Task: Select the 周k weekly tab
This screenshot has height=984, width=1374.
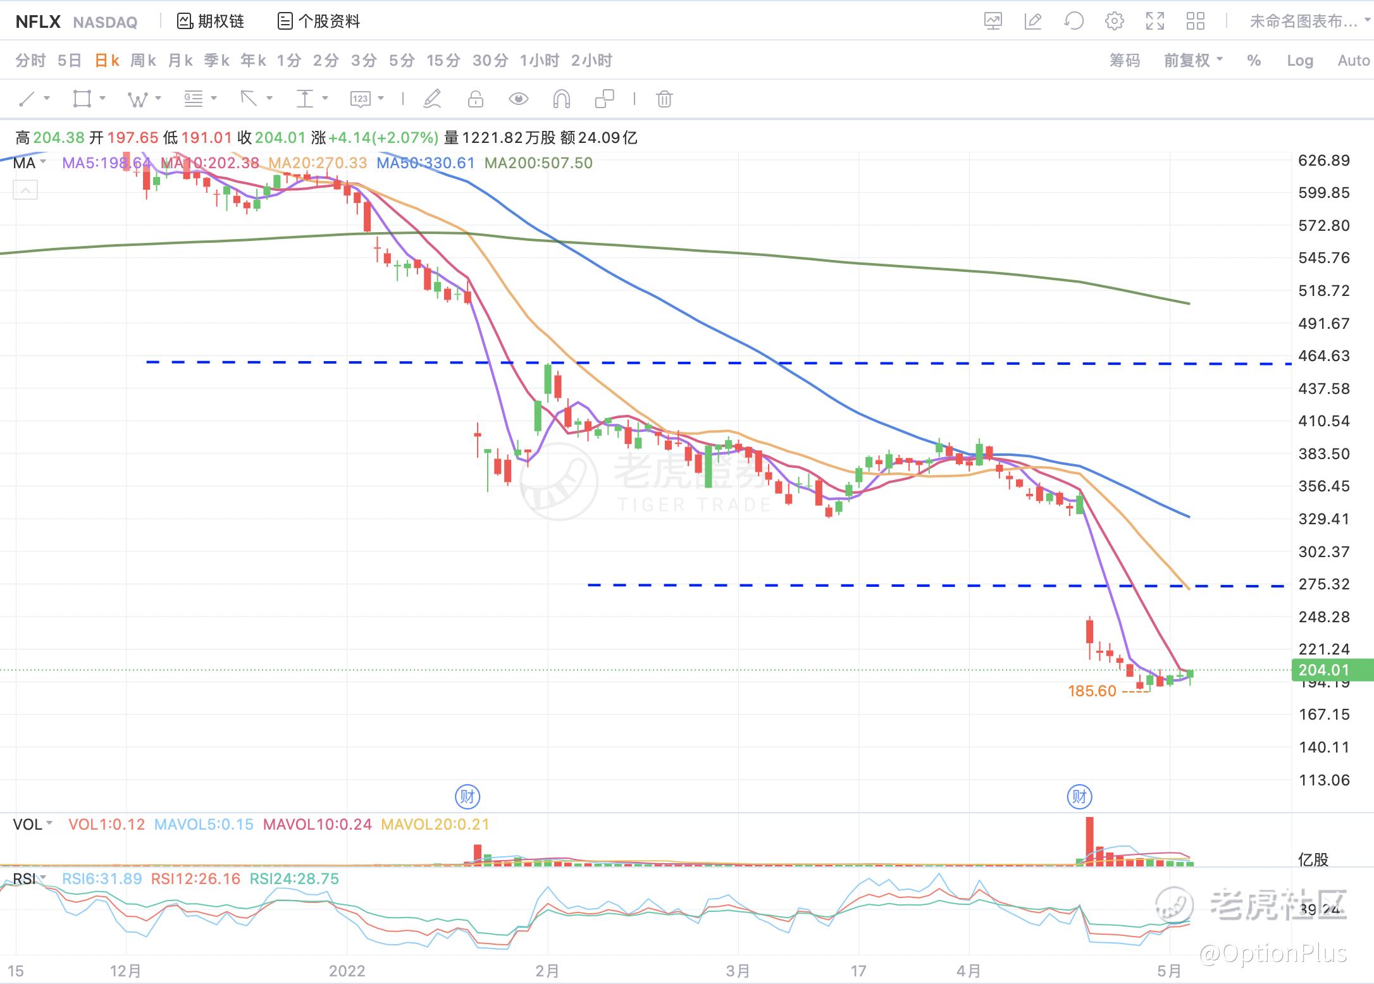Action: click(x=144, y=61)
